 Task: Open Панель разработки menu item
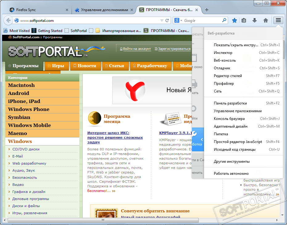coord(243,103)
